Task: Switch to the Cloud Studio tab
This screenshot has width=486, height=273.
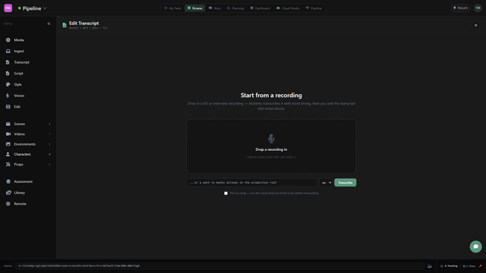Action: 288,8
